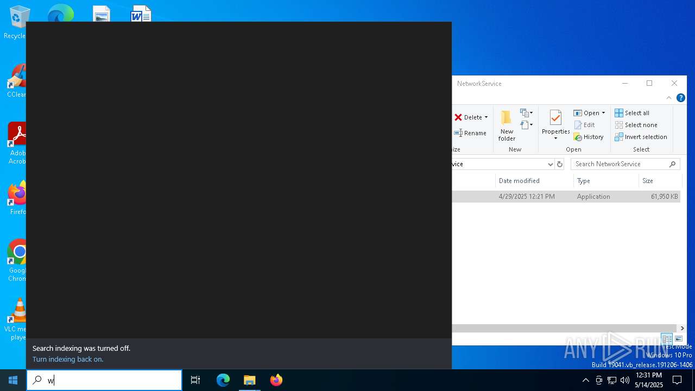Open Task View
This screenshot has width=695, height=391.
point(195,380)
